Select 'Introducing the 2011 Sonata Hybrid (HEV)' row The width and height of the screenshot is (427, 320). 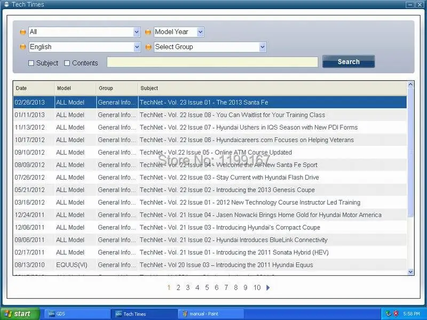tap(210, 252)
